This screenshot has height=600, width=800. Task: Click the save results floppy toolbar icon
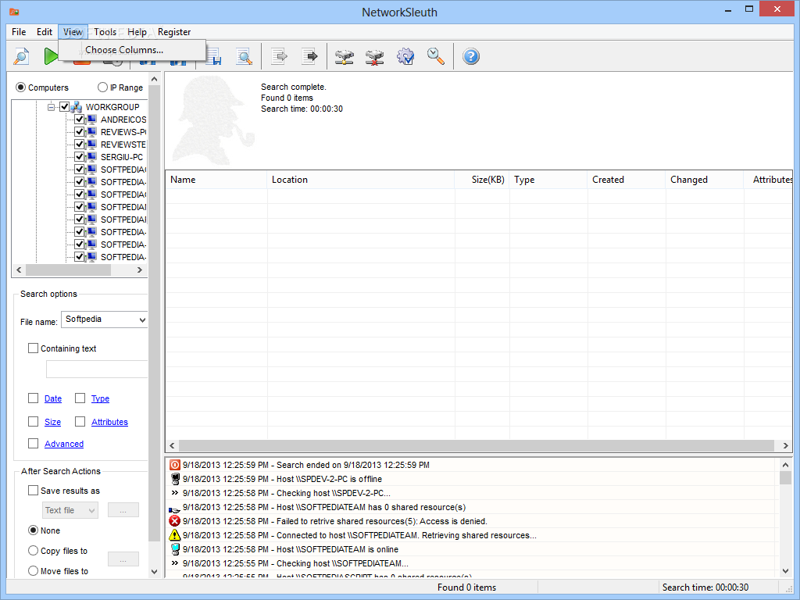click(214, 57)
